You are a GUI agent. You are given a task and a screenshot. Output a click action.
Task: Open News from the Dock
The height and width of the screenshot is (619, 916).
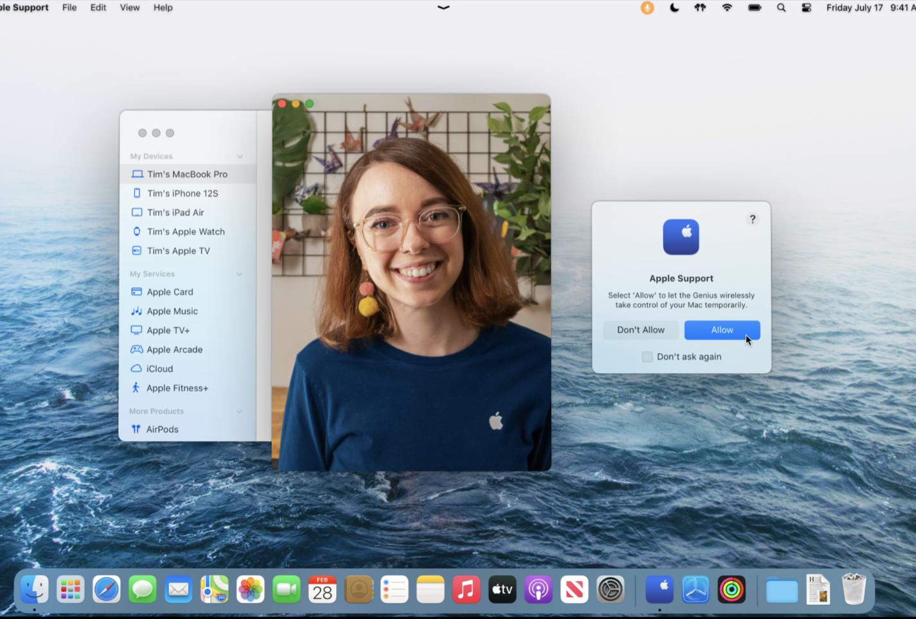click(x=574, y=589)
